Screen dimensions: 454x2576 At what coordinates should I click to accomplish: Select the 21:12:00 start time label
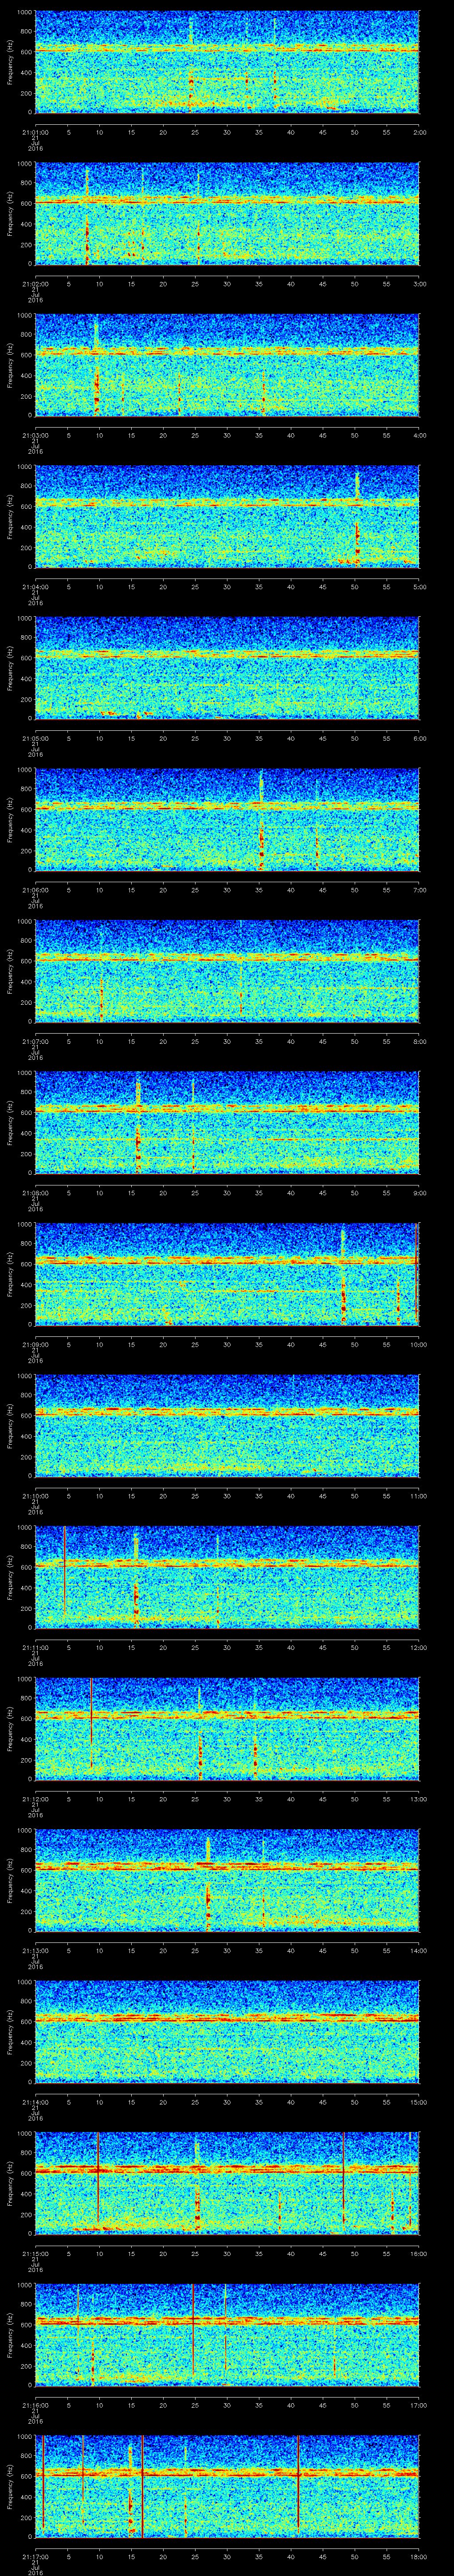pyautogui.click(x=35, y=1798)
